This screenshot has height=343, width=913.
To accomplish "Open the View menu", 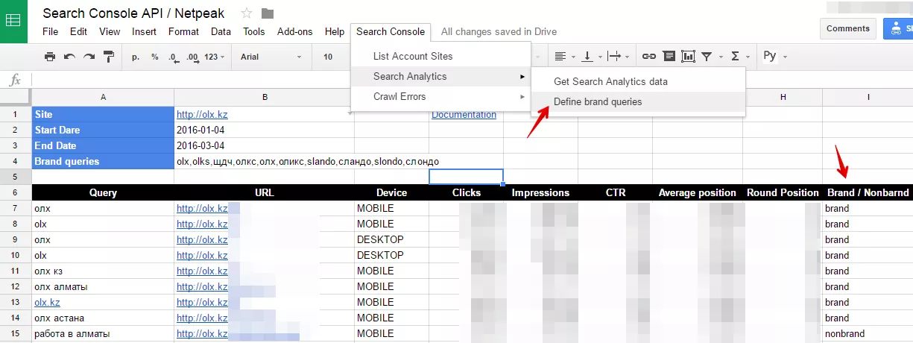I will point(110,31).
